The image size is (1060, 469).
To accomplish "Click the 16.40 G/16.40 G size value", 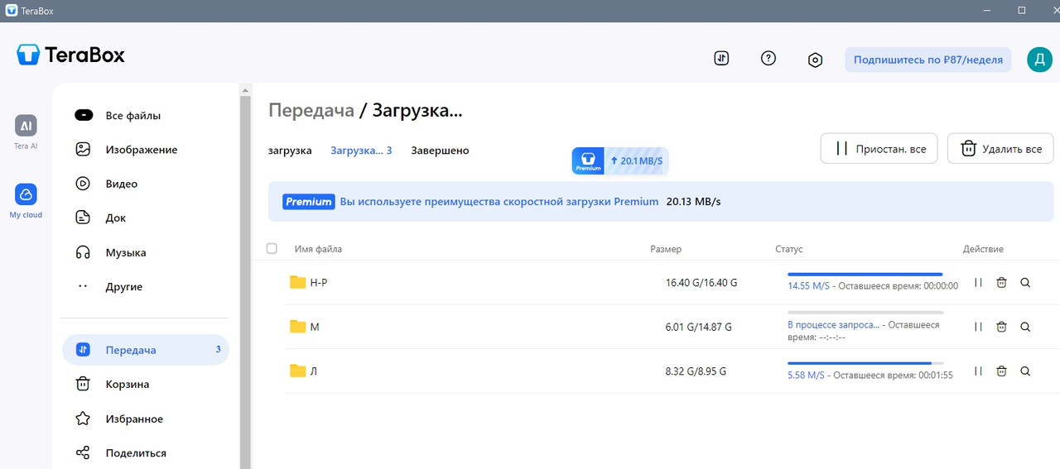I will coord(701,283).
